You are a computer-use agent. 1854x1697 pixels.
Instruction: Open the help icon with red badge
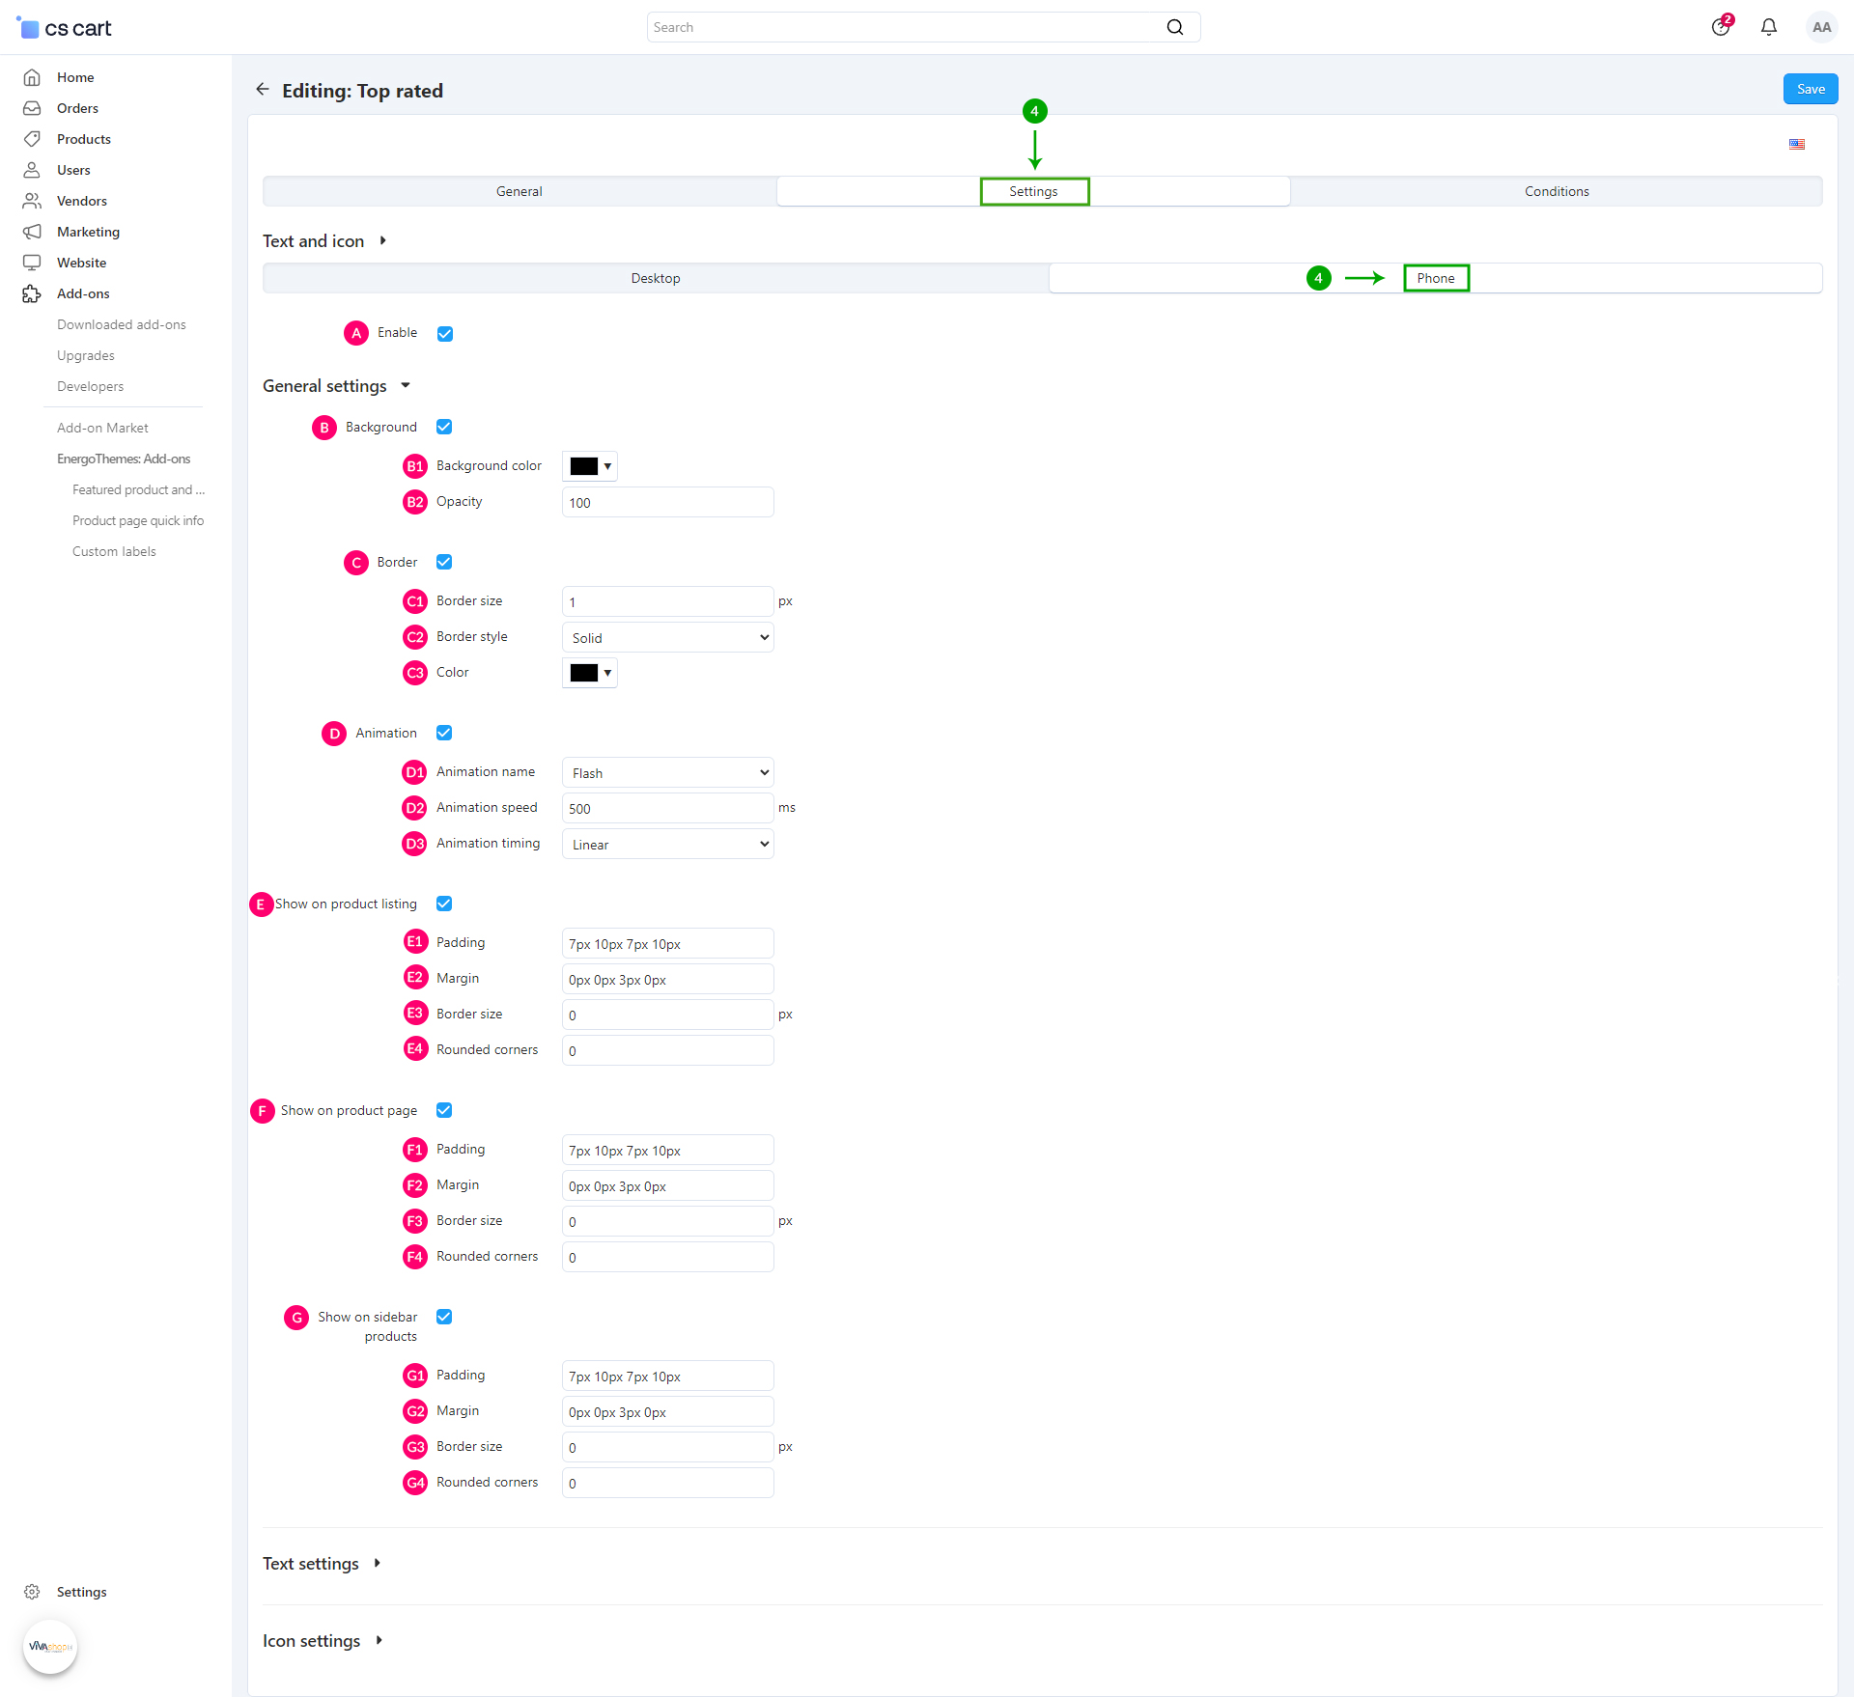click(x=1721, y=27)
